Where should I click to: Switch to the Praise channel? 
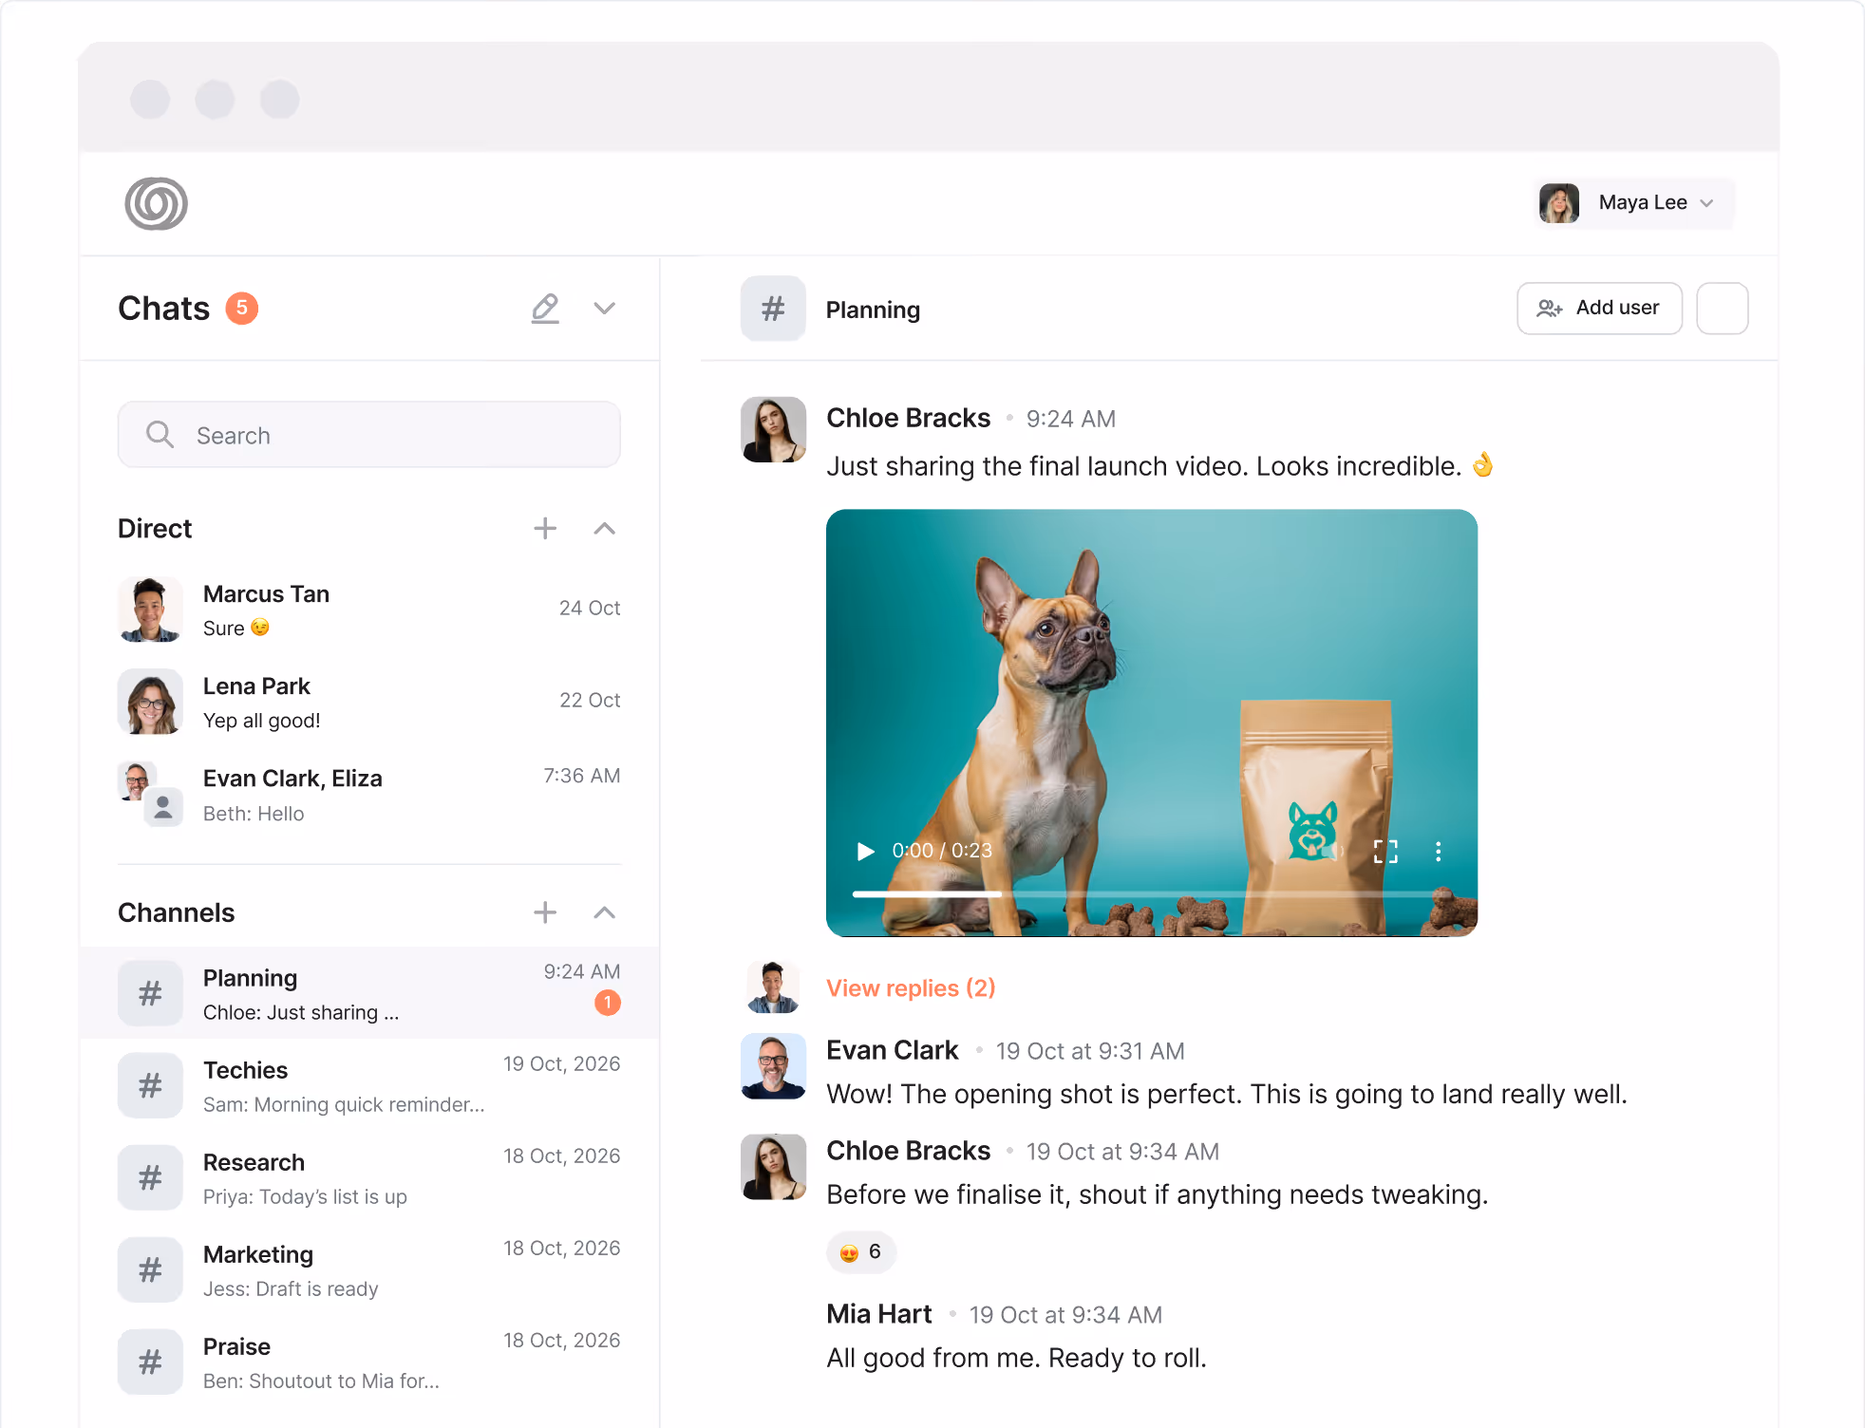click(x=369, y=1362)
